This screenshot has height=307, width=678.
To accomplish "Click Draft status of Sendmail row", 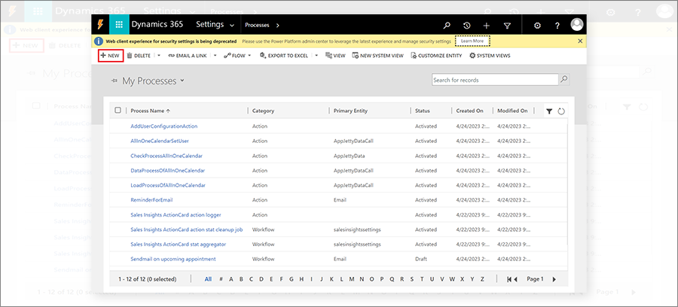I will click(420, 259).
